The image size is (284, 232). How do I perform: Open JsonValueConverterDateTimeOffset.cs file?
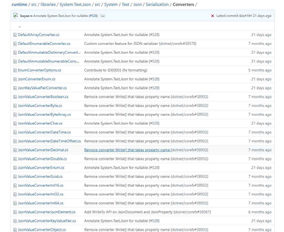pyautogui.click(x=49, y=141)
